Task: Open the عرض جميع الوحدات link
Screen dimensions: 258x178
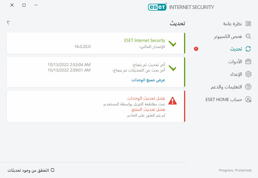Action: 148,80
